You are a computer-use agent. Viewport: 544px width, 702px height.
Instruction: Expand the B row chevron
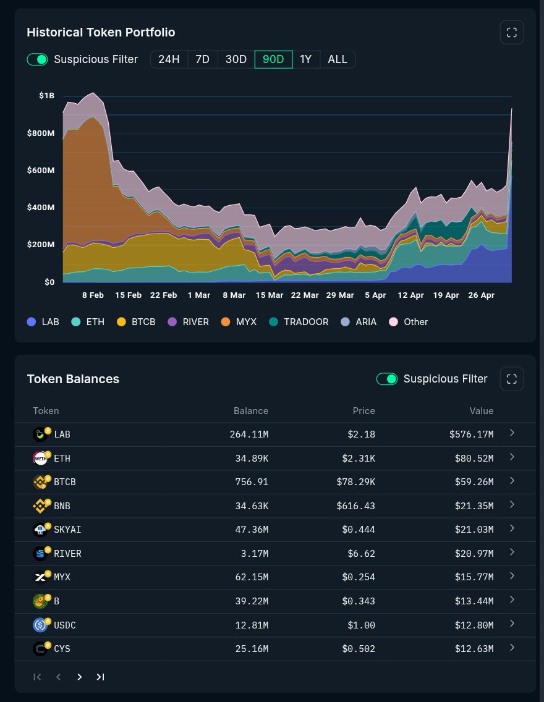pos(512,599)
